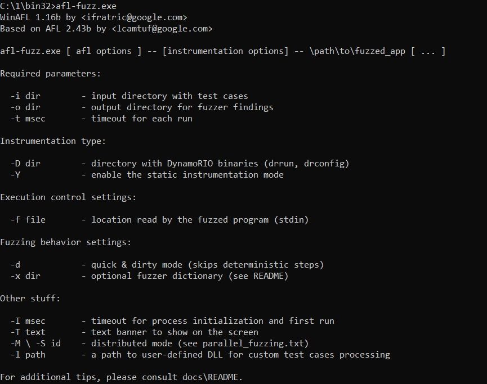Click the "-d" quick & dirty mode option
The width and height of the screenshot is (487, 384).
(x=16, y=265)
